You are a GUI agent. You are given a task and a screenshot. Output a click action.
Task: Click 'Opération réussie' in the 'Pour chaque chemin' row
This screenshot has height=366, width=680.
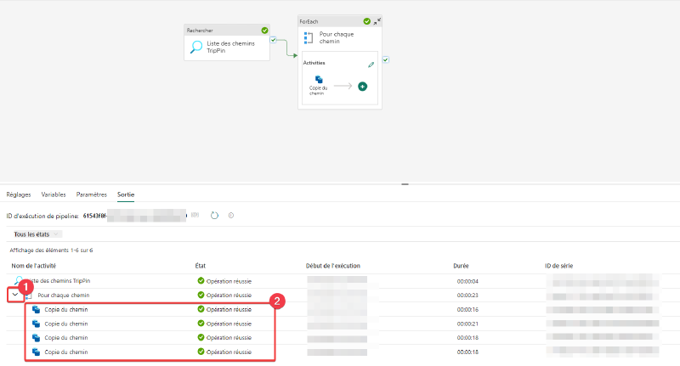tap(229, 296)
